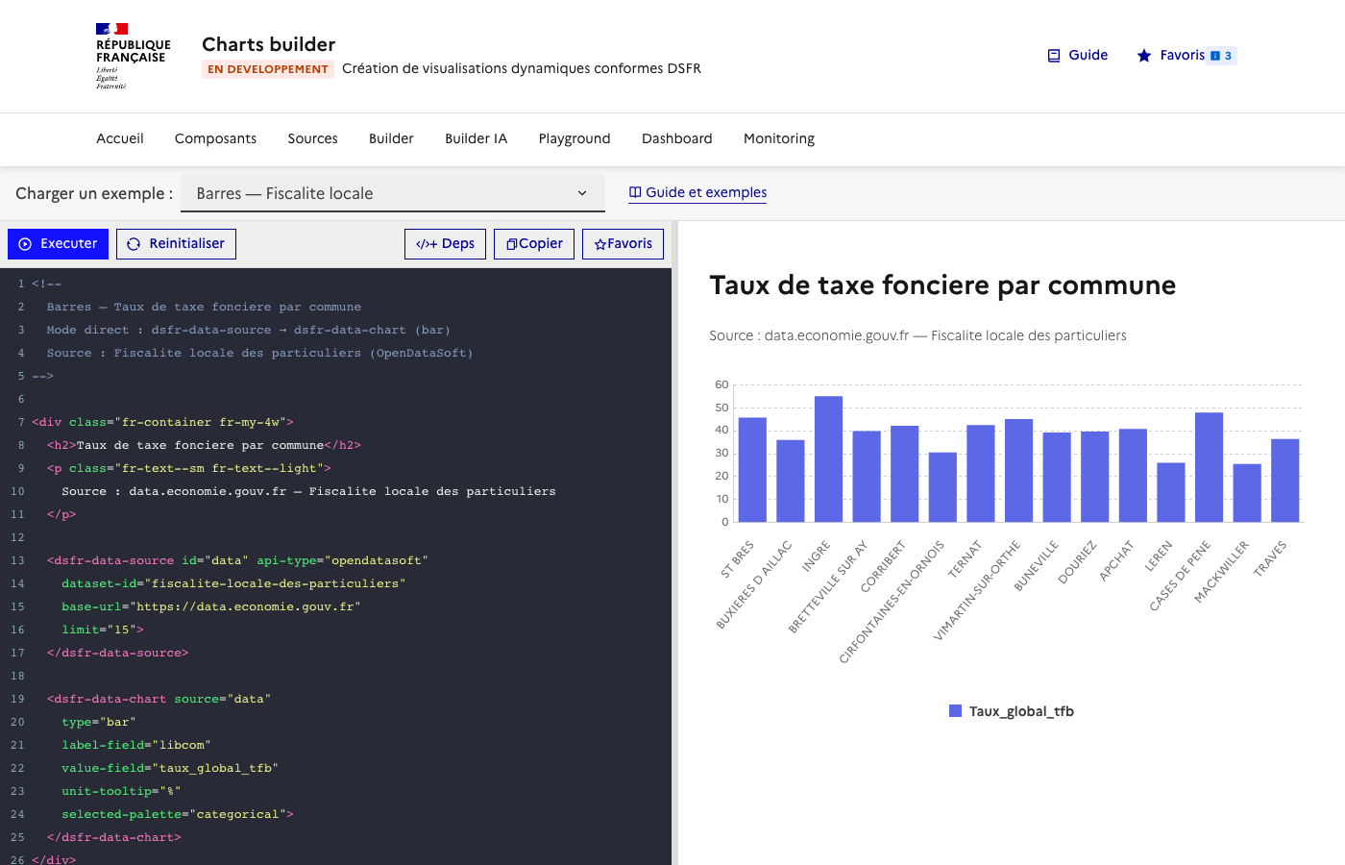The image size is (1345, 865).
Task: Click the République Française logo
Action: click(x=132, y=56)
